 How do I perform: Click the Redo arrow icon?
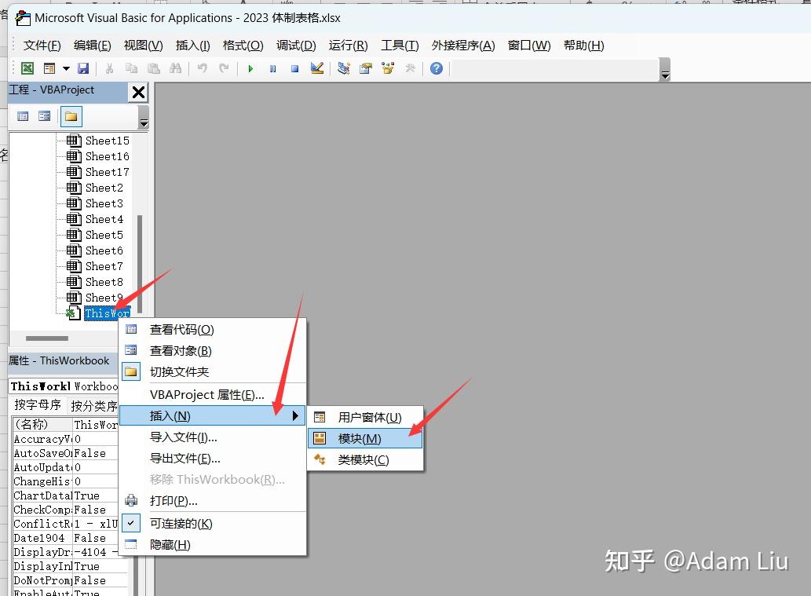(x=224, y=68)
